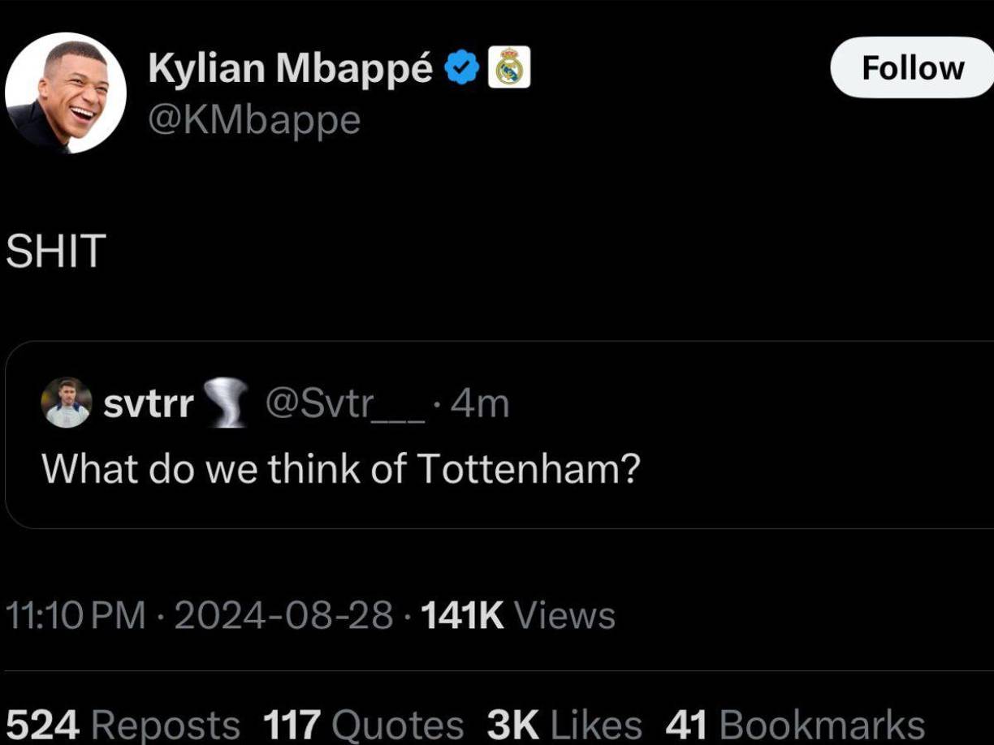Toggle follow state for Kylian Mbappé
Viewport: 994px width, 745px height.
click(913, 67)
